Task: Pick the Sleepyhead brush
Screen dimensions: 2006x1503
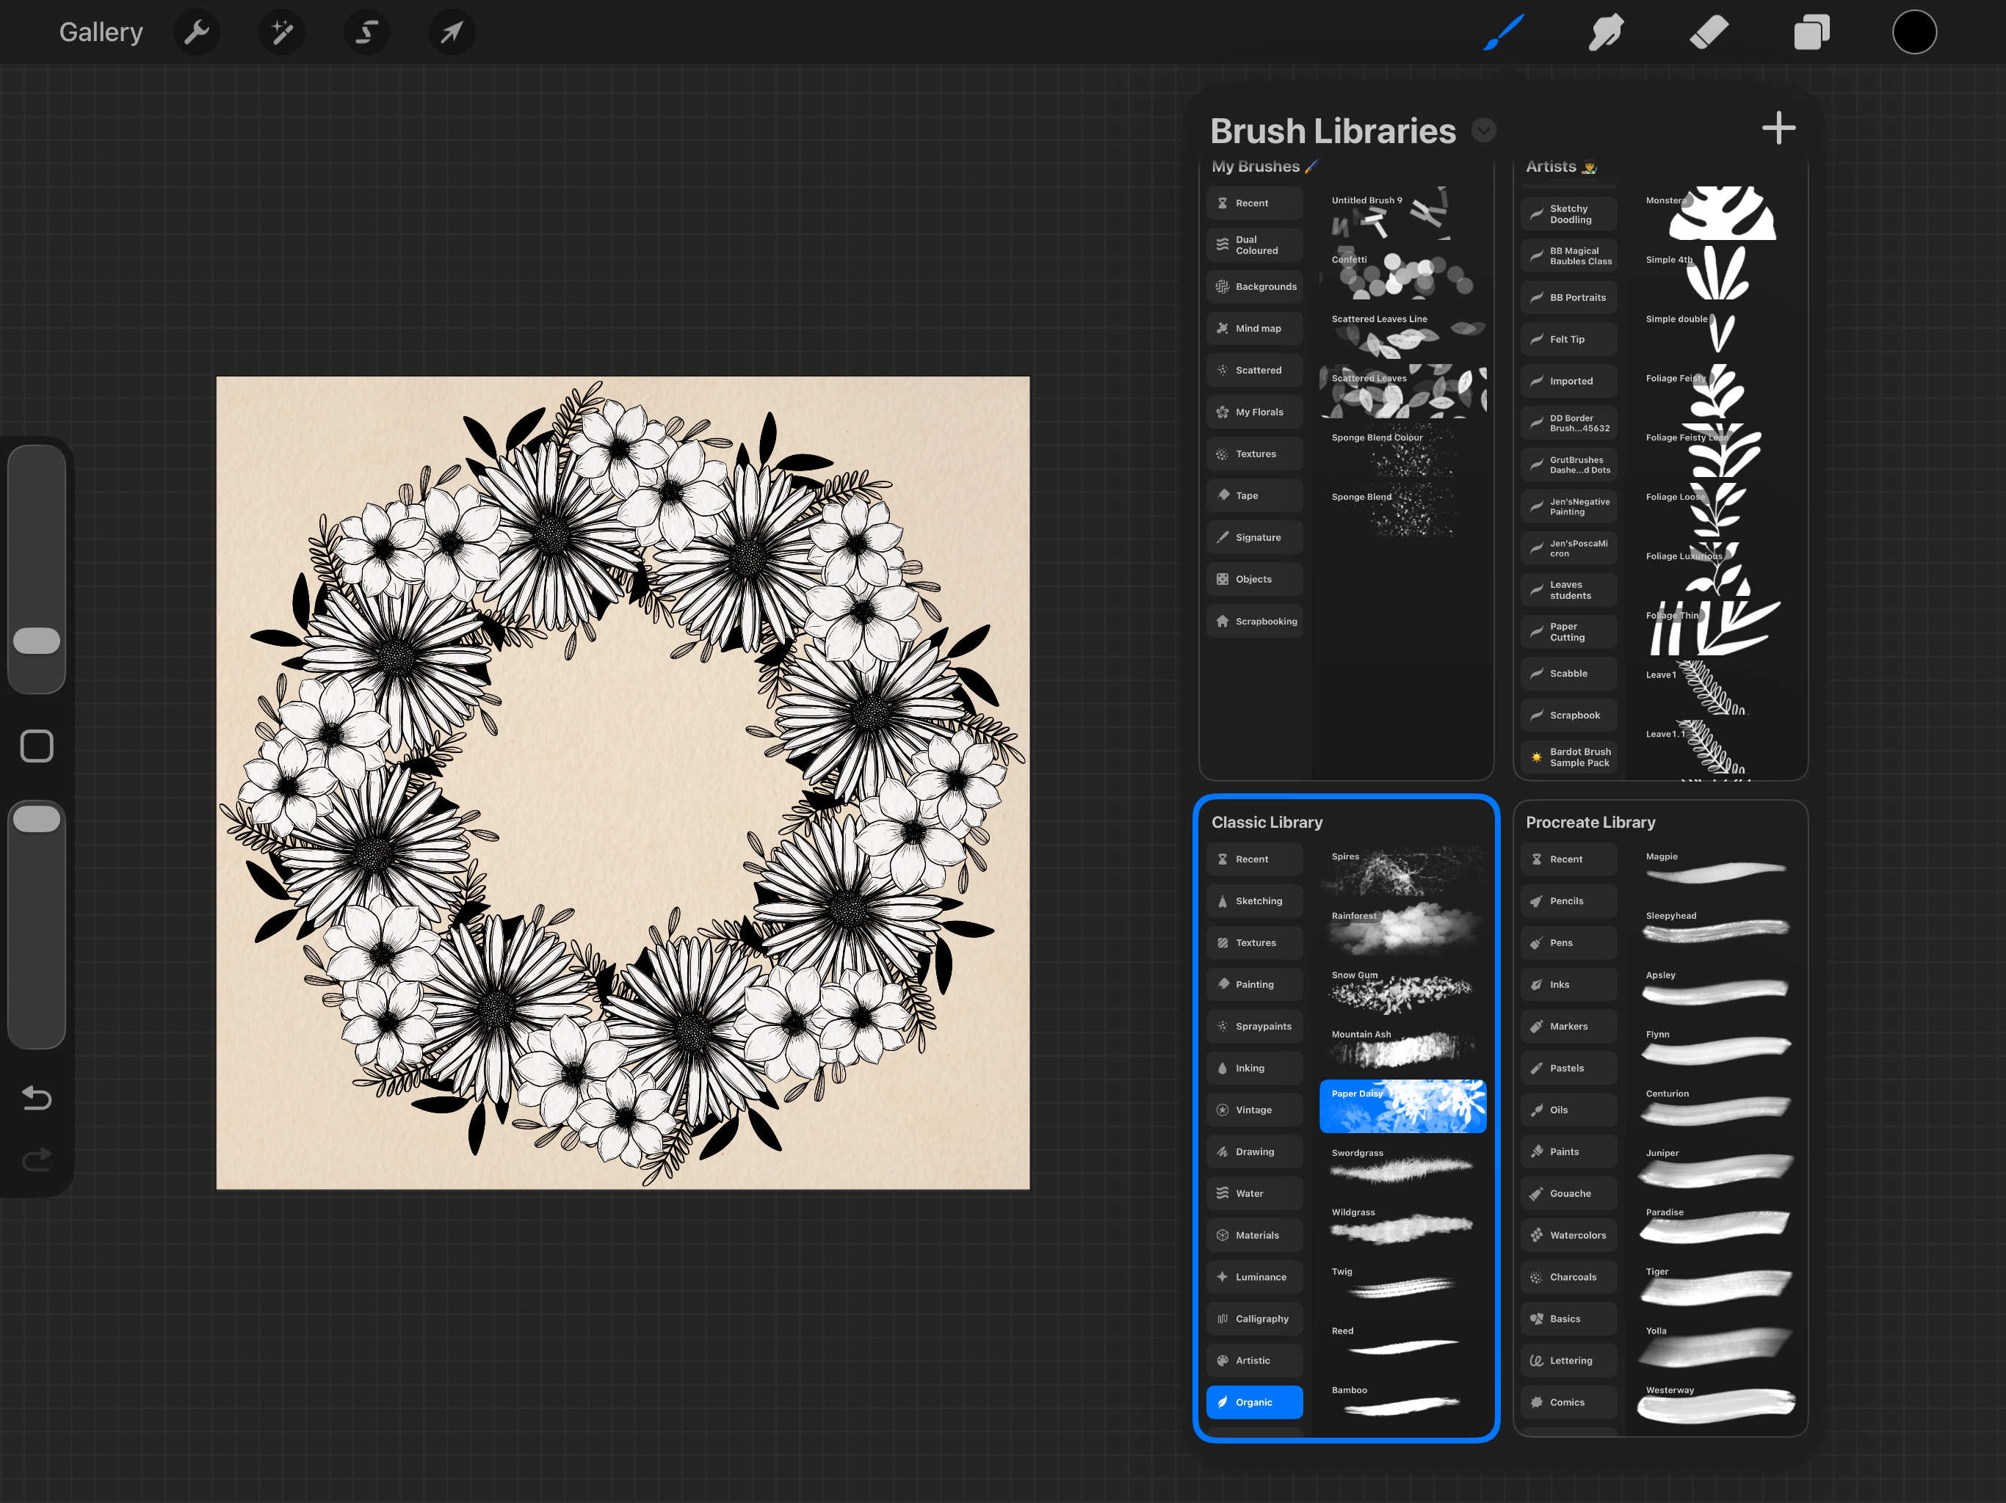Action: pyautogui.click(x=1717, y=930)
